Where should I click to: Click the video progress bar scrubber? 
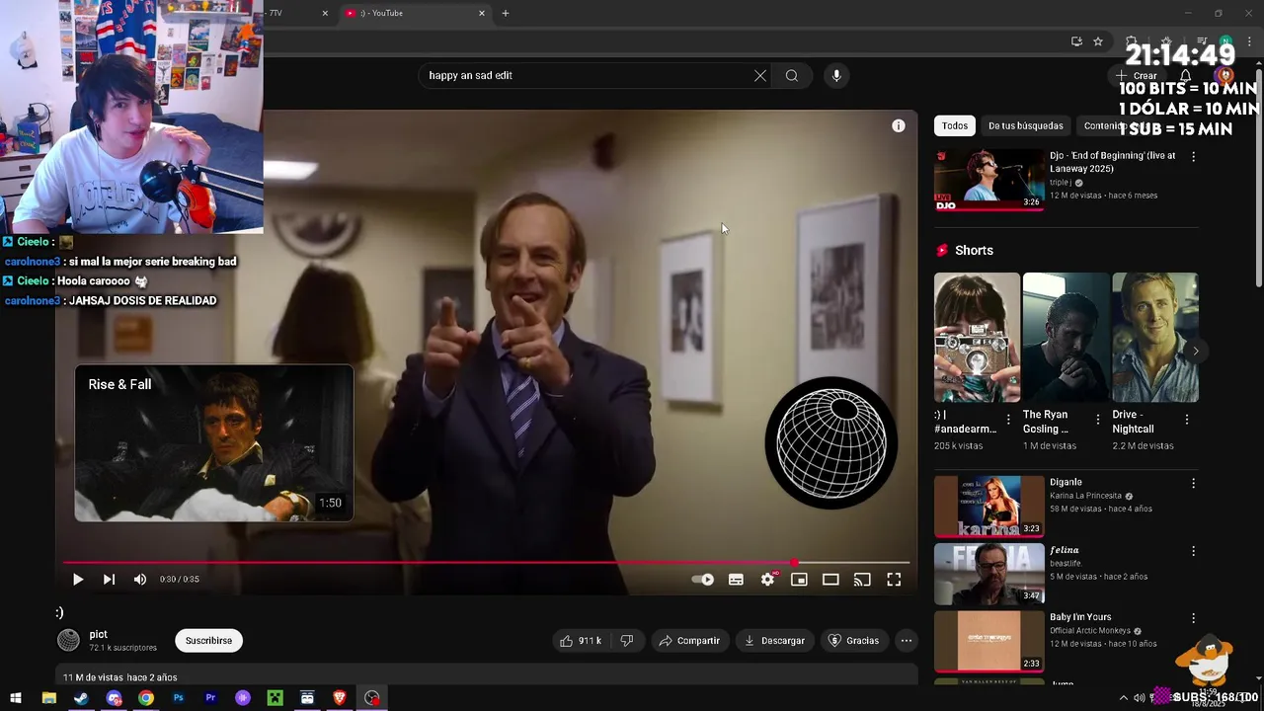coord(795,563)
